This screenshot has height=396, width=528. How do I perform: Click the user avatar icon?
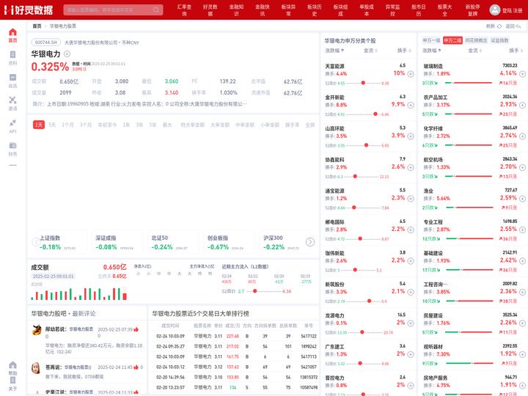[x=495, y=10]
